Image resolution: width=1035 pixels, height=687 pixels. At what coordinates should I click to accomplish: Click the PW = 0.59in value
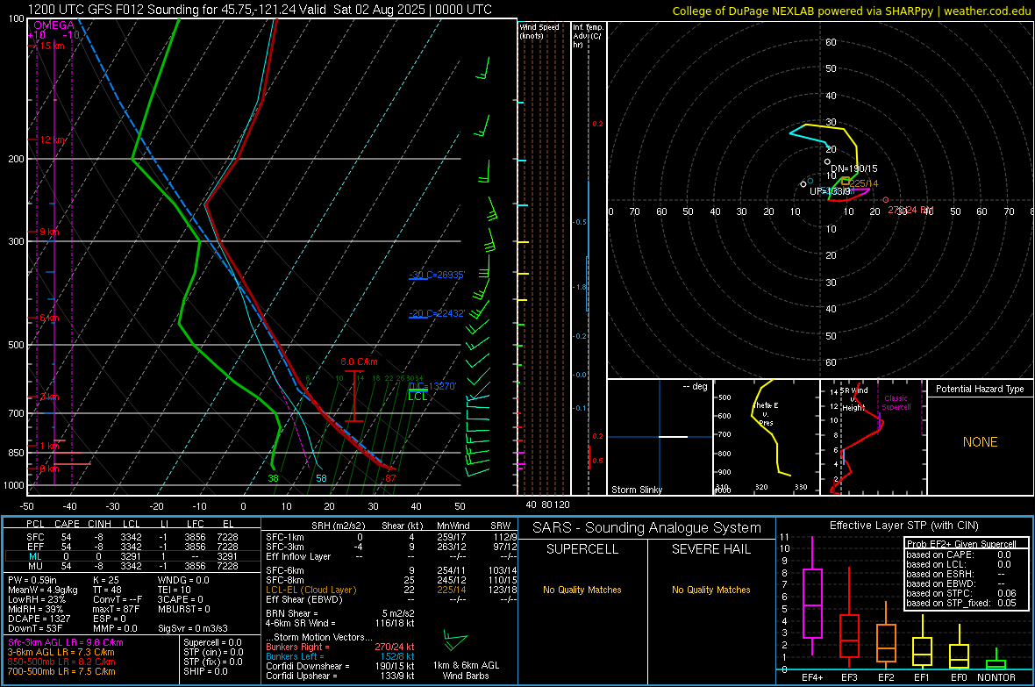[x=32, y=580]
